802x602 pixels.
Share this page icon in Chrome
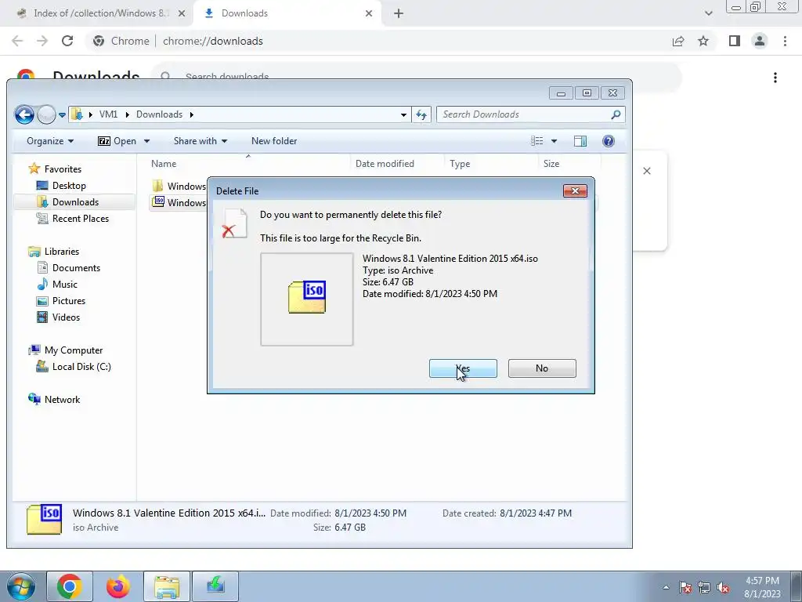pos(678,41)
